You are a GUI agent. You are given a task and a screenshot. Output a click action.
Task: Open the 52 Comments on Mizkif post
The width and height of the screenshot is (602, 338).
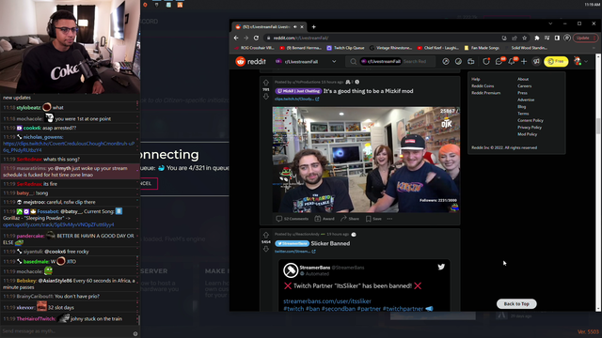click(x=293, y=219)
